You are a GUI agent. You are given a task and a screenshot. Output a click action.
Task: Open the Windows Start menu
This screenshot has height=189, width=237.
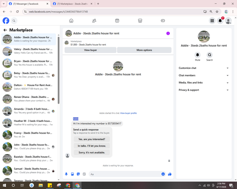pyautogui.click(x=4, y=185)
